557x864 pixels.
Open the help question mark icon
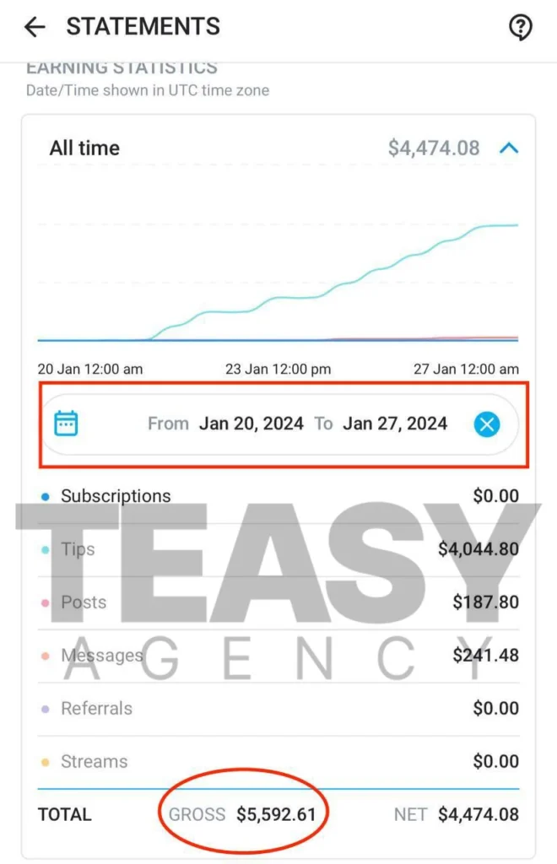click(520, 28)
